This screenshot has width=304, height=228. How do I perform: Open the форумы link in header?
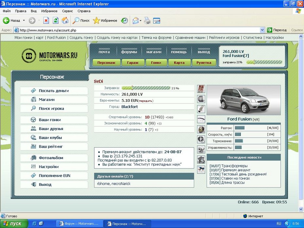click(129, 52)
